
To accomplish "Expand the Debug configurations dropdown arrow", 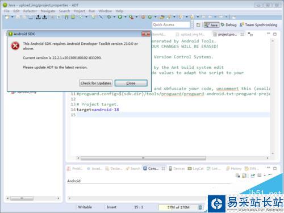I will click(114, 17).
